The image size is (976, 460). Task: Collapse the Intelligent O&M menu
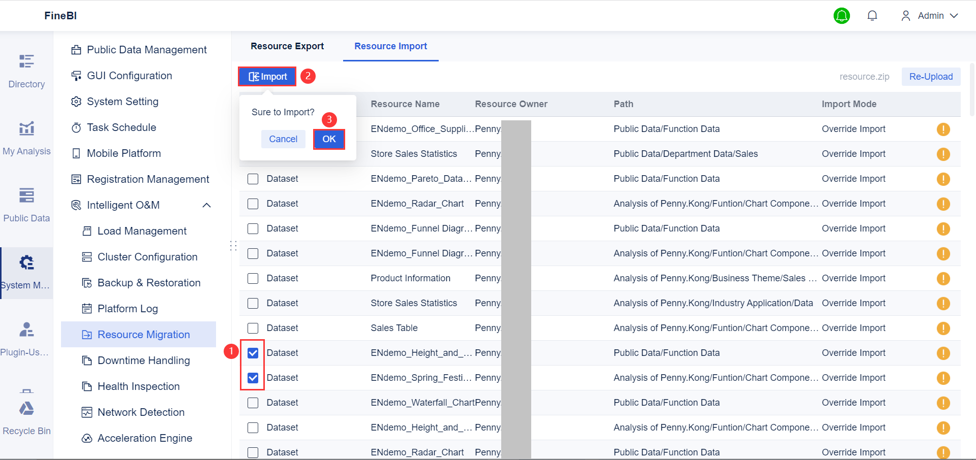pyautogui.click(x=206, y=205)
